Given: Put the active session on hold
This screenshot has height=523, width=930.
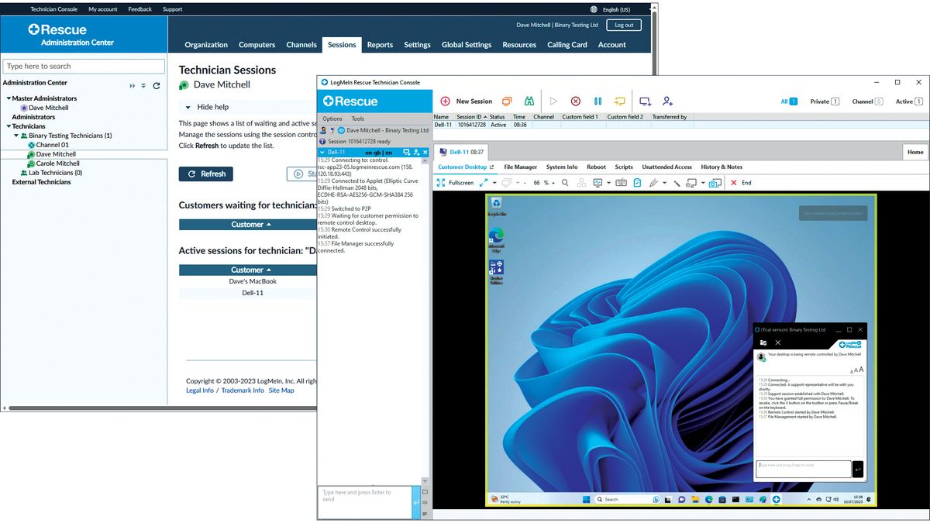Looking at the screenshot, I should 598,101.
